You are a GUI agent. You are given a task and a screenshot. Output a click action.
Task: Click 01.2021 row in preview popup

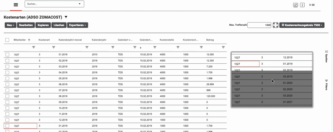272,102
